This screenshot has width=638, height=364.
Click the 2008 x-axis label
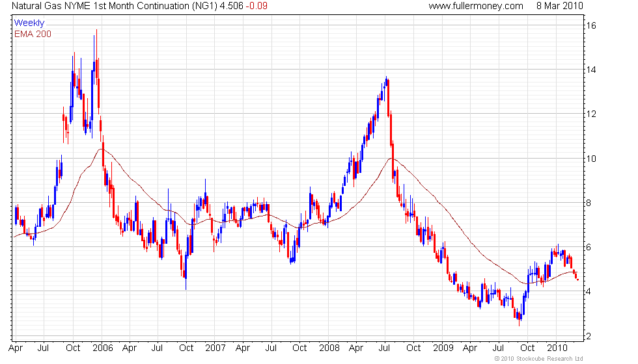pyautogui.click(x=329, y=348)
